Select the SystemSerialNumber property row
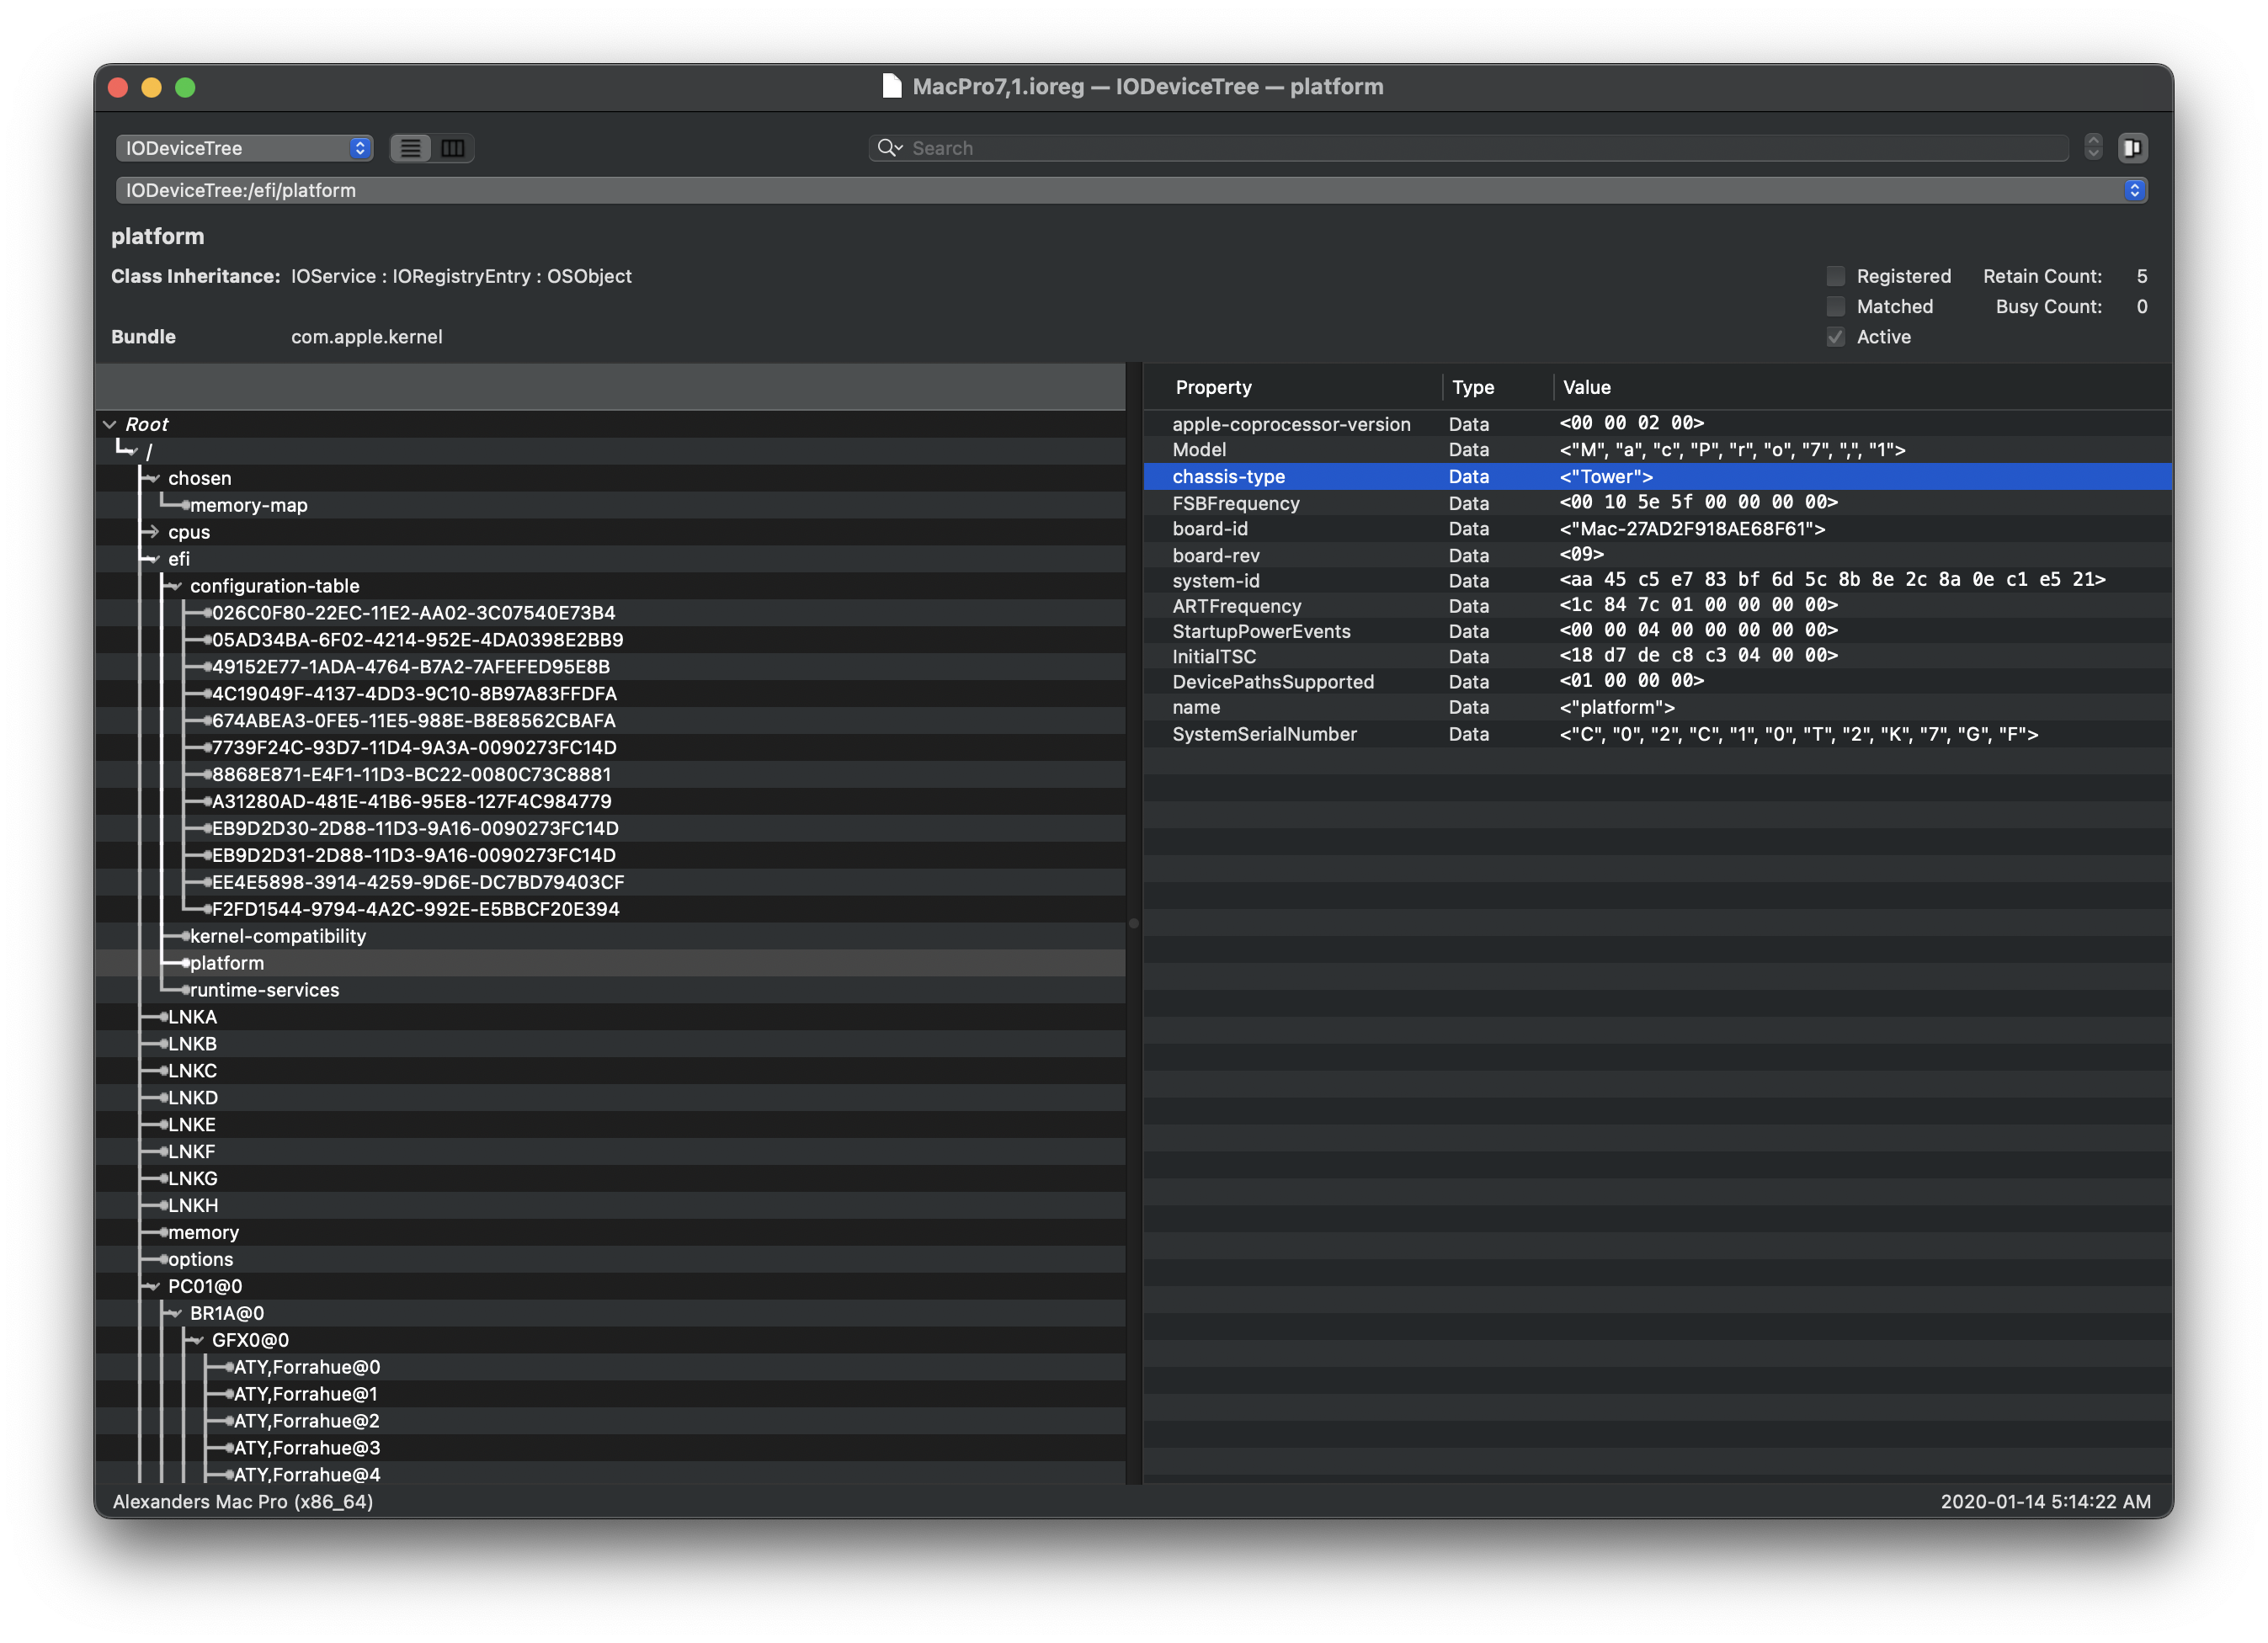 1265,734
